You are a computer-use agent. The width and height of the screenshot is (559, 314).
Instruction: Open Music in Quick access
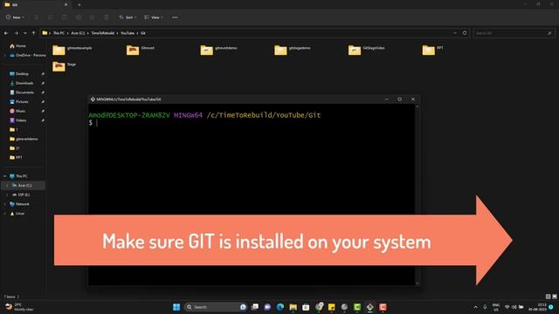tap(17, 111)
